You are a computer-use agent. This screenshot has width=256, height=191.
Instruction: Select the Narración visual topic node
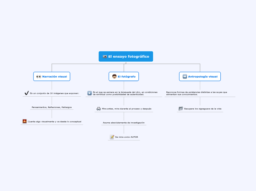52,76
